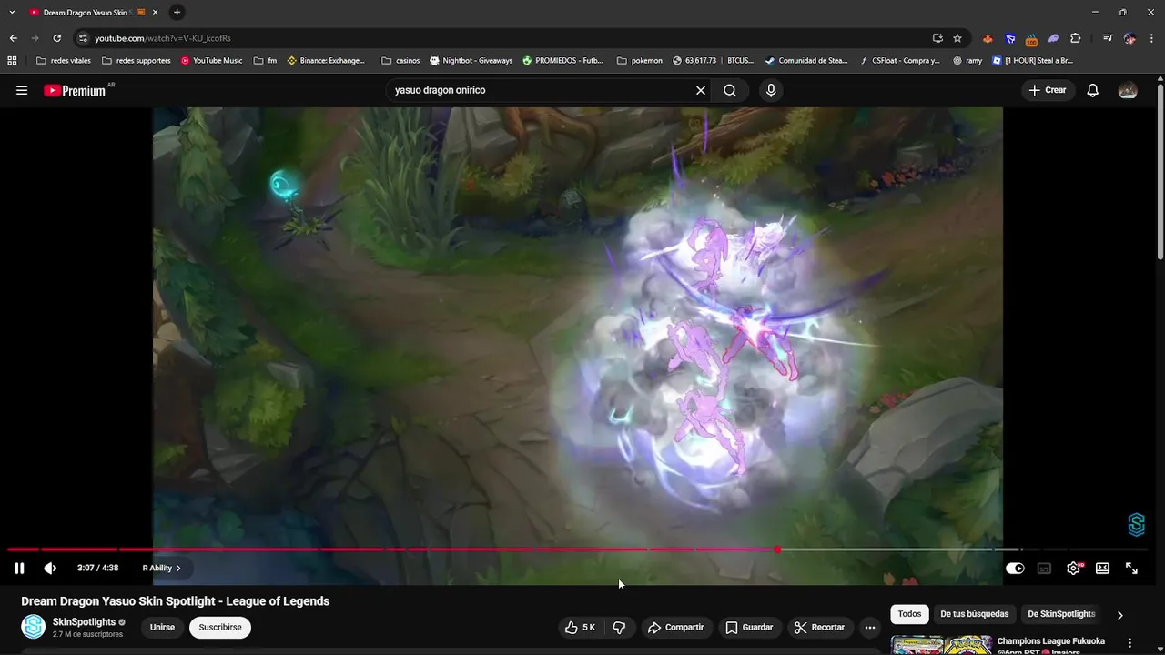Open the pokemon bookmark folder
Image resolution: width=1165 pixels, height=655 pixels.
tap(640, 61)
